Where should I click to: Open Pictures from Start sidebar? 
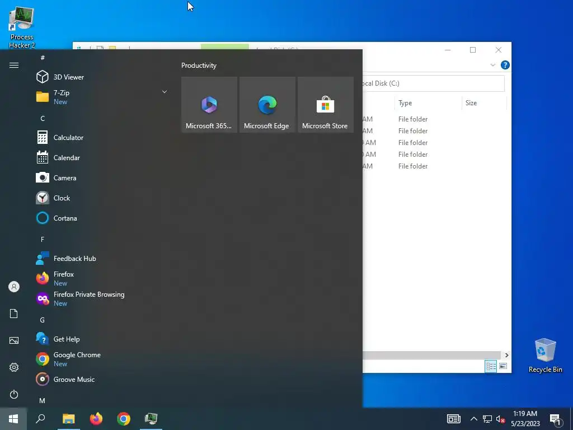click(x=14, y=340)
